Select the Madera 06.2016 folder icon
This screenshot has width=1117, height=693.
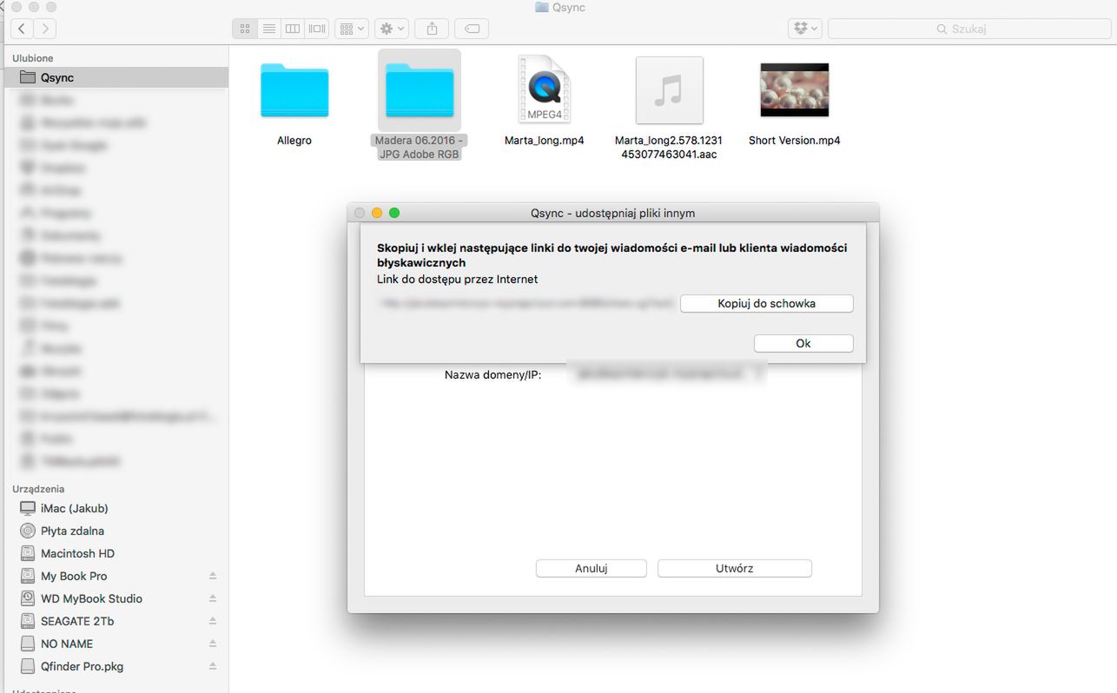tap(420, 90)
